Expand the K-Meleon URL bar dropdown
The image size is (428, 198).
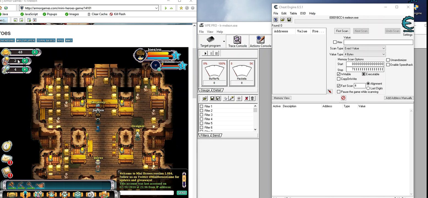click(x=156, y=8)
